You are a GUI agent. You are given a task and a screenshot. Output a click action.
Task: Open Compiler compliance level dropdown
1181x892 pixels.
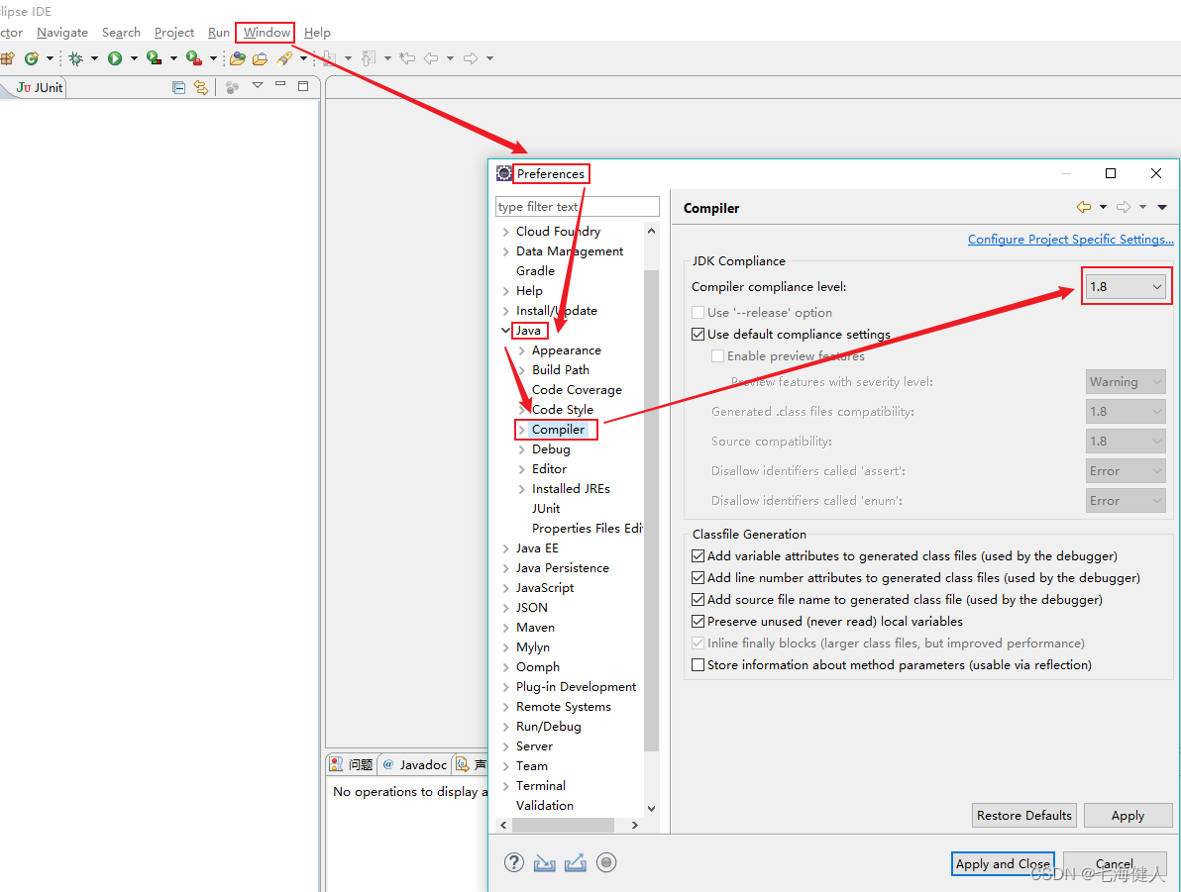(x=1127, y=287)
